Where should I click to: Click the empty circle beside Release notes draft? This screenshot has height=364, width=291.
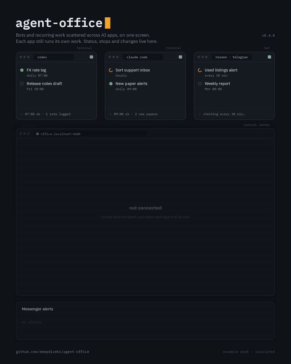[22, 84]
